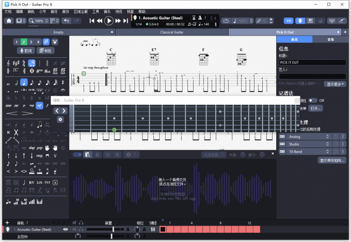
Task: Select the coda target symbol
Action: 32,71
